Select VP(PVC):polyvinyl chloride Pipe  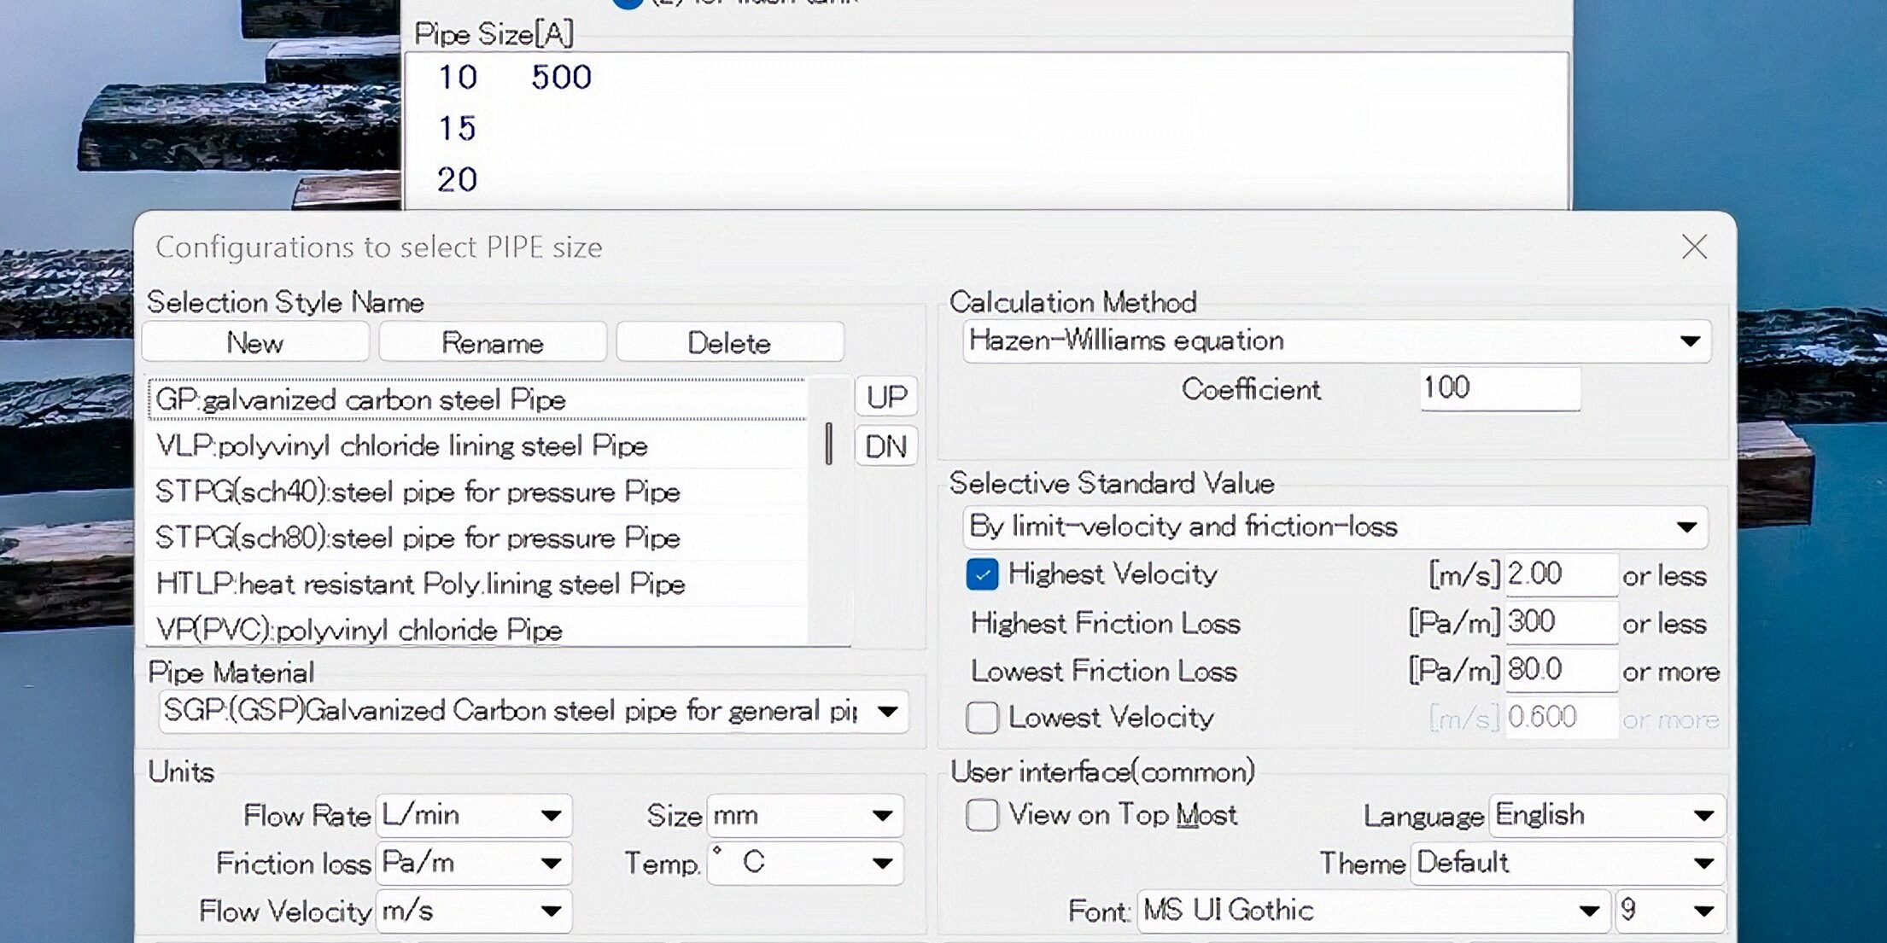pos(476,629)
